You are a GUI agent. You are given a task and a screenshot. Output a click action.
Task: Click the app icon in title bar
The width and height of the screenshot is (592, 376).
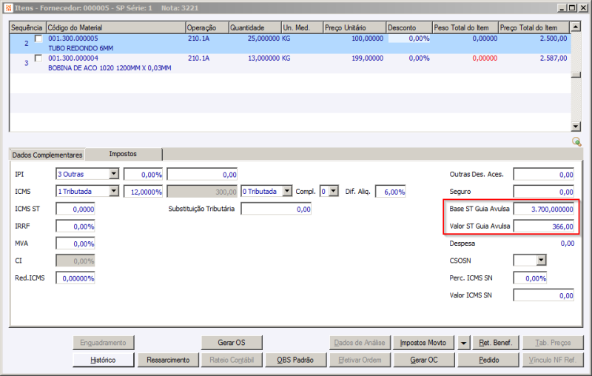click(8, 8)
